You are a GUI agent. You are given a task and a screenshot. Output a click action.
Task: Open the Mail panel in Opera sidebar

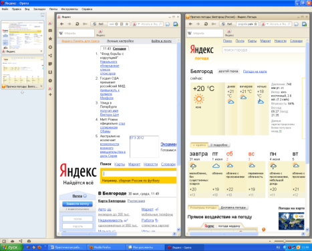point(50,30)
